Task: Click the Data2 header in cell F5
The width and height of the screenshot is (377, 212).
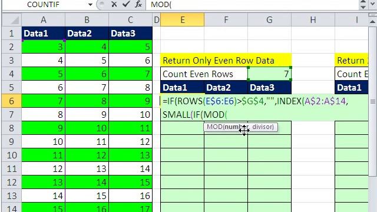Action: point(226,88)
